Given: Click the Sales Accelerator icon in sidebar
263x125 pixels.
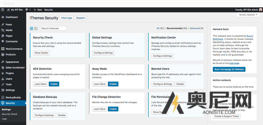Looking at the screenshot, I should click(3, 68).
